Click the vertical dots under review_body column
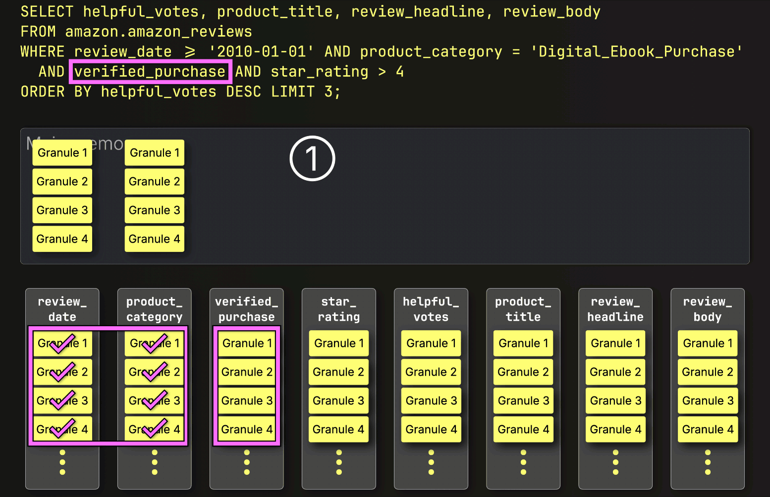Screen dimensions: 770x497 point(708,462)
